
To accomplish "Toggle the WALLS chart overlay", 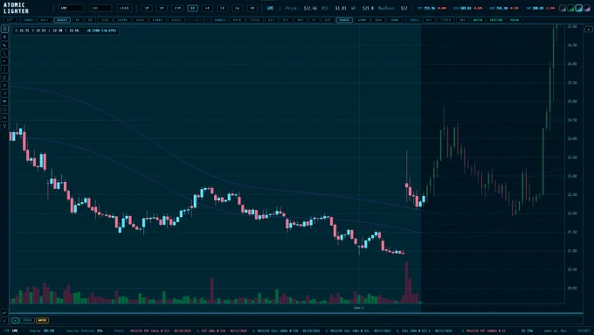I will click(45, 20).
